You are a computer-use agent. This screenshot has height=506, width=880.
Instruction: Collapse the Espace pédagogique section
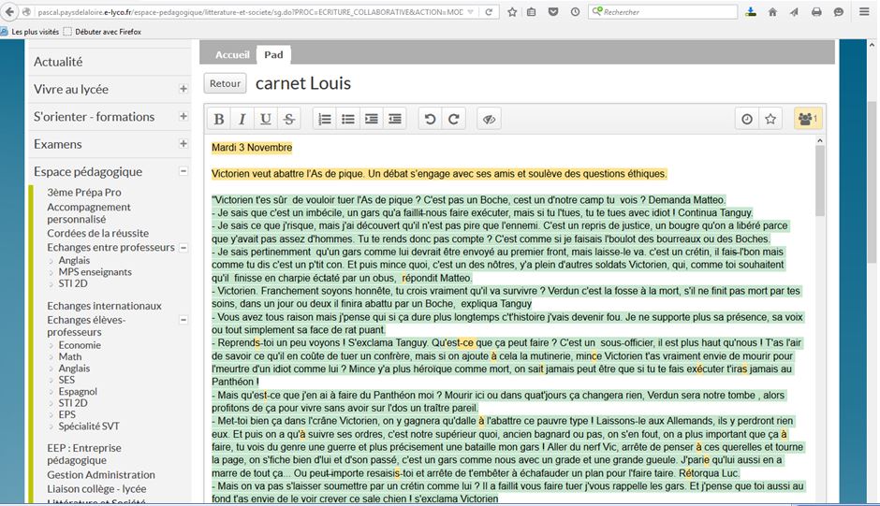183,172
